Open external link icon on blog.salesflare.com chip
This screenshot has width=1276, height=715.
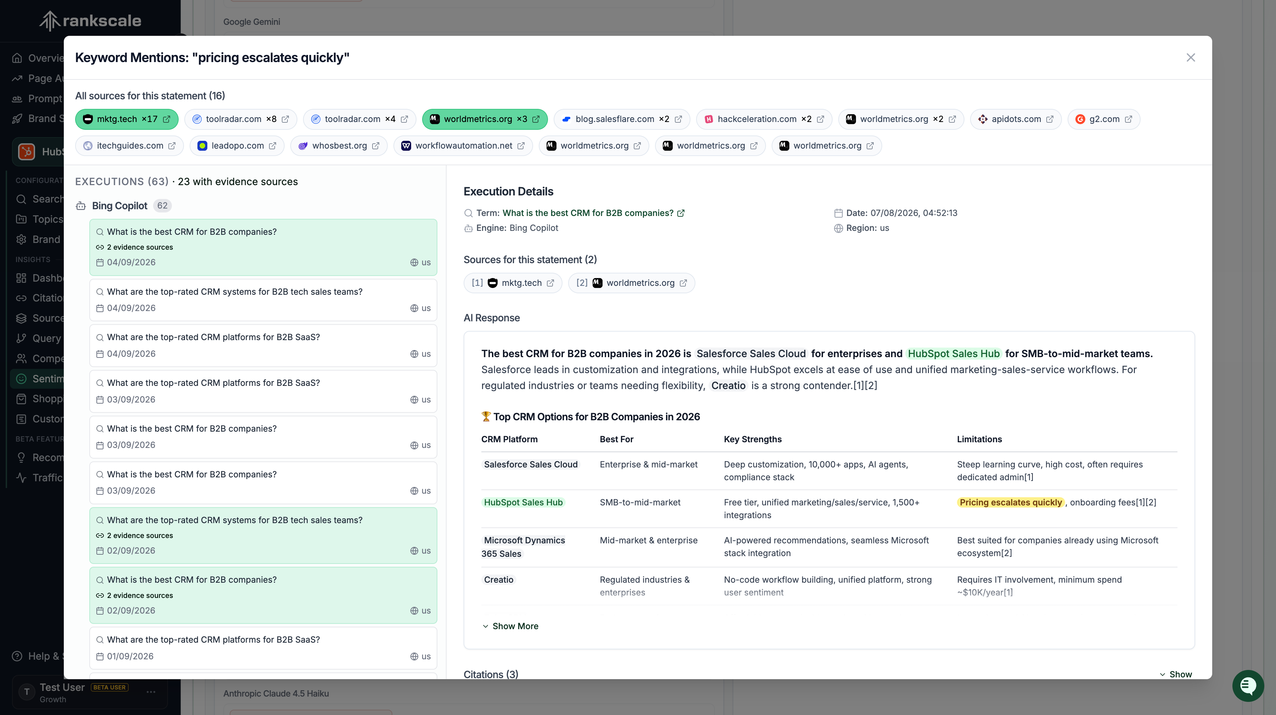(x=678, y=120)
